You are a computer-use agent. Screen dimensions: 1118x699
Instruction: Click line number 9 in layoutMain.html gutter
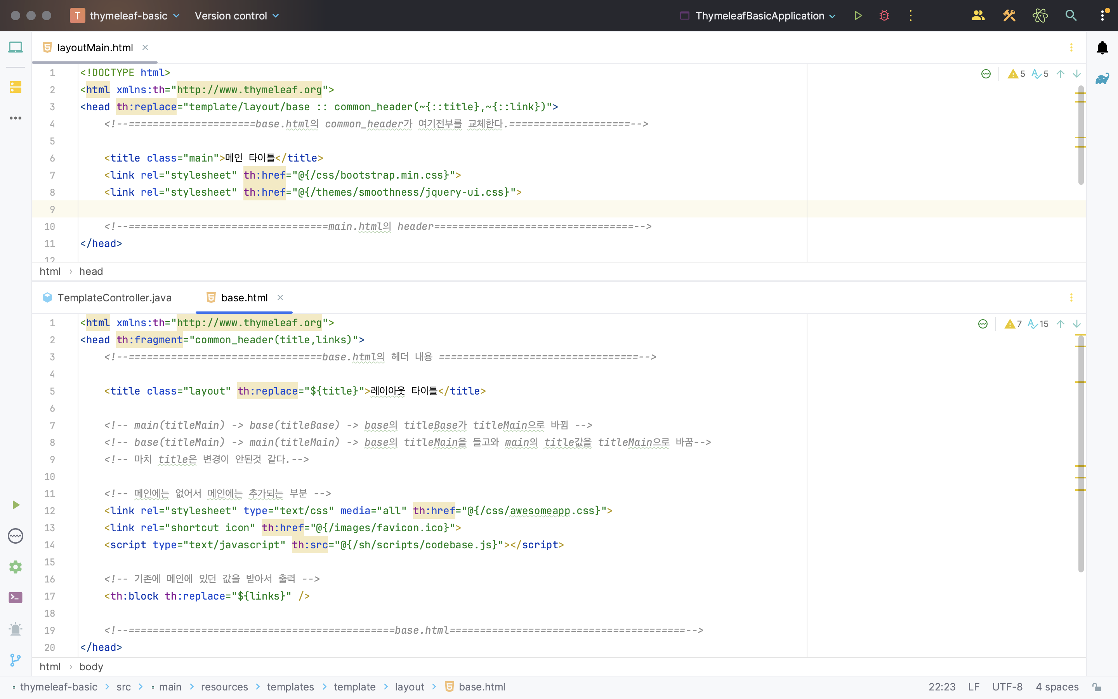coord(52,209)
